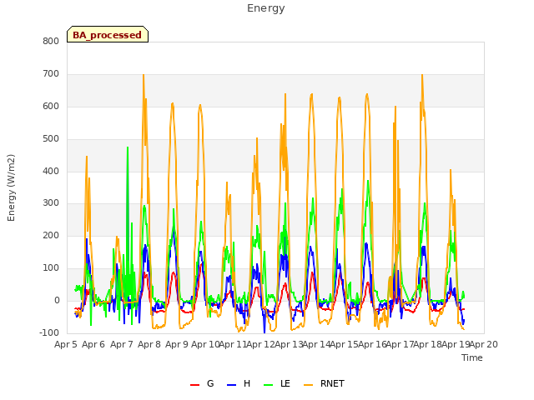This screenshot has height=400, width=534.
Task: Click the Time x-axis label
Action: click(472, 357)
